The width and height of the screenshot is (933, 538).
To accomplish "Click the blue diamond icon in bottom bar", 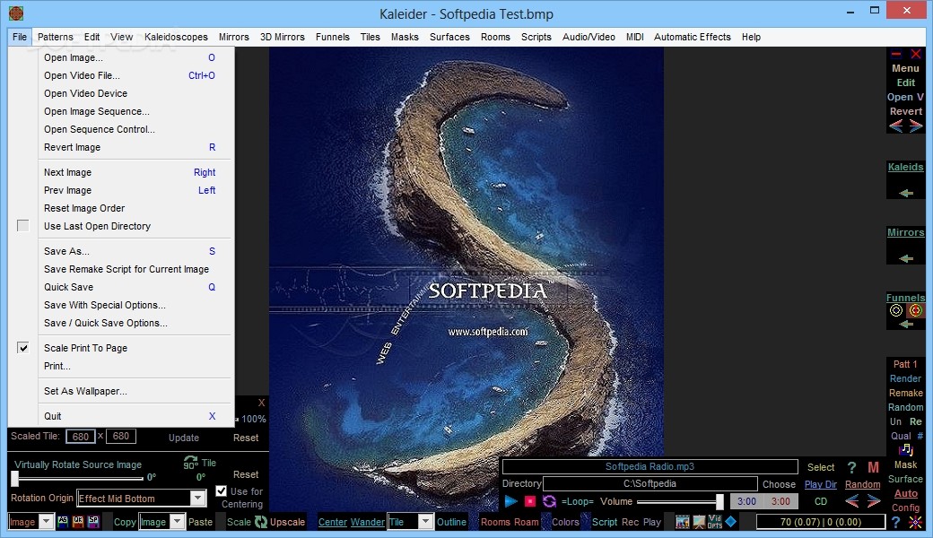I will pyautogui.click(x=730, y=521).
